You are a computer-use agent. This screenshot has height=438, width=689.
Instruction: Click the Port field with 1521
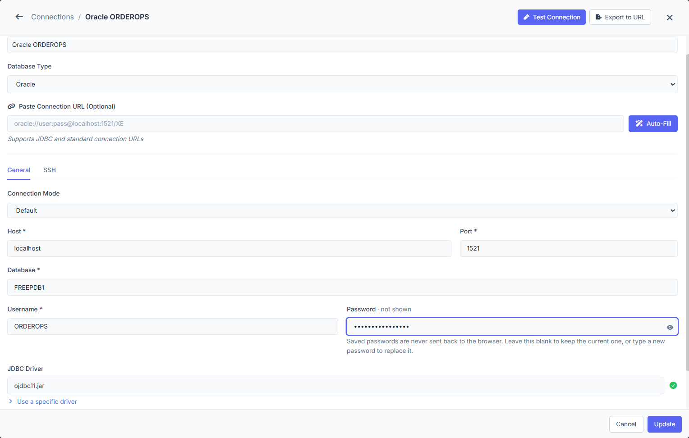coord(569,248)
